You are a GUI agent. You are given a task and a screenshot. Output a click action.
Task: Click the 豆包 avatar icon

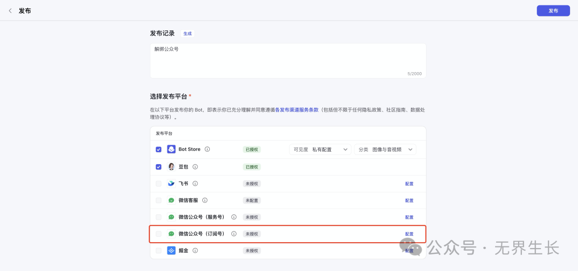(171, 167)
